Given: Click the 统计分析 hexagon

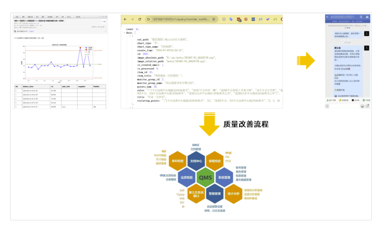Looking at the screenshot, I should point(233,193).
